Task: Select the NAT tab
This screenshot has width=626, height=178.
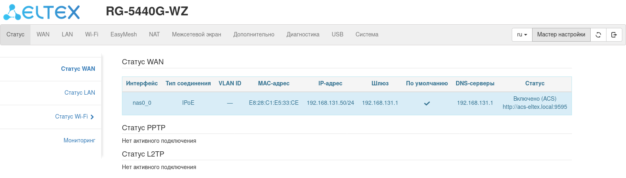Action: tap(154, 35)
